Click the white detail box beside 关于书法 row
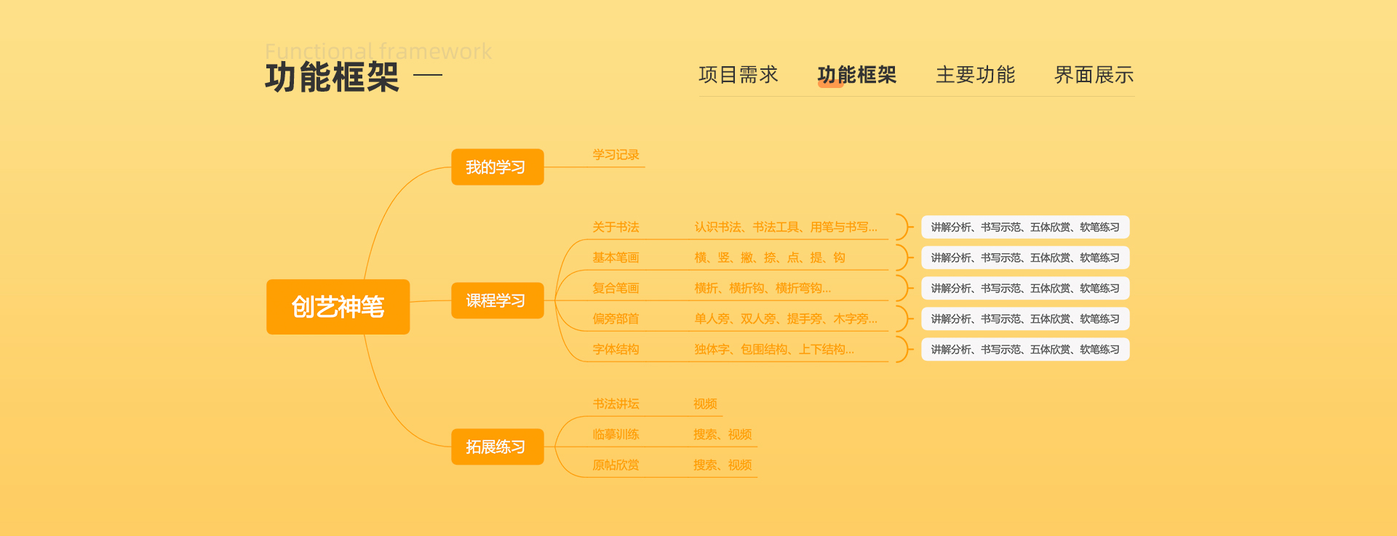 (x=1024, y=227)
